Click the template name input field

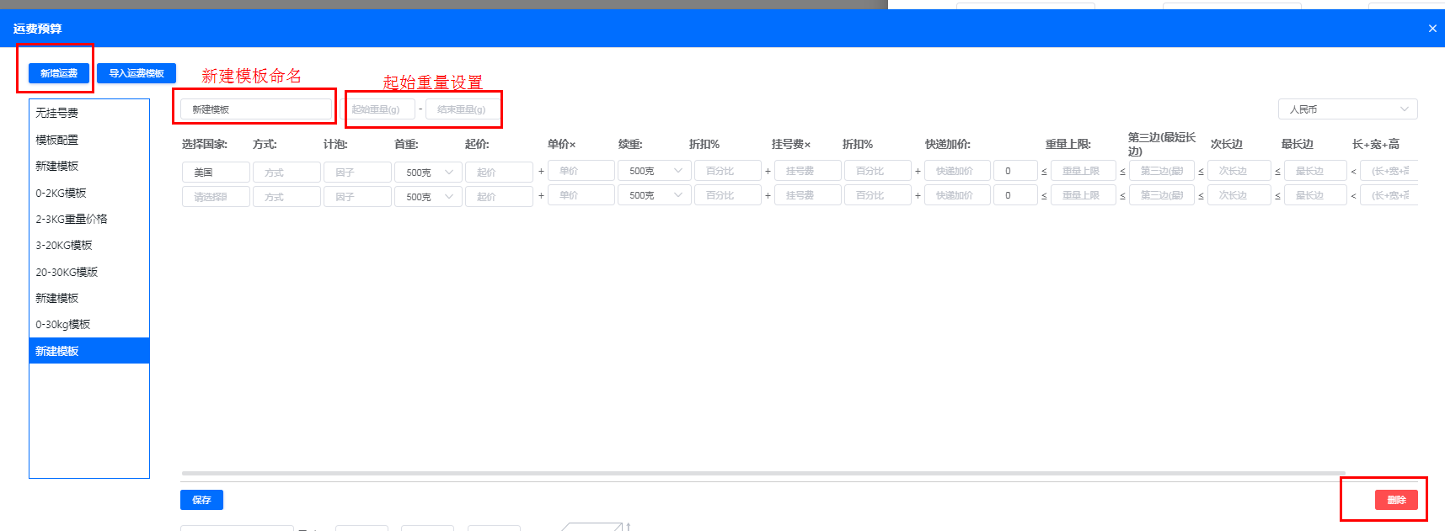tap(256, 109)
